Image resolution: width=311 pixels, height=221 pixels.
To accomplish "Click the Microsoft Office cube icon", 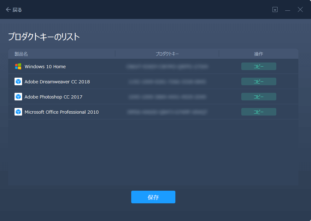I will (x=18, y=112).
